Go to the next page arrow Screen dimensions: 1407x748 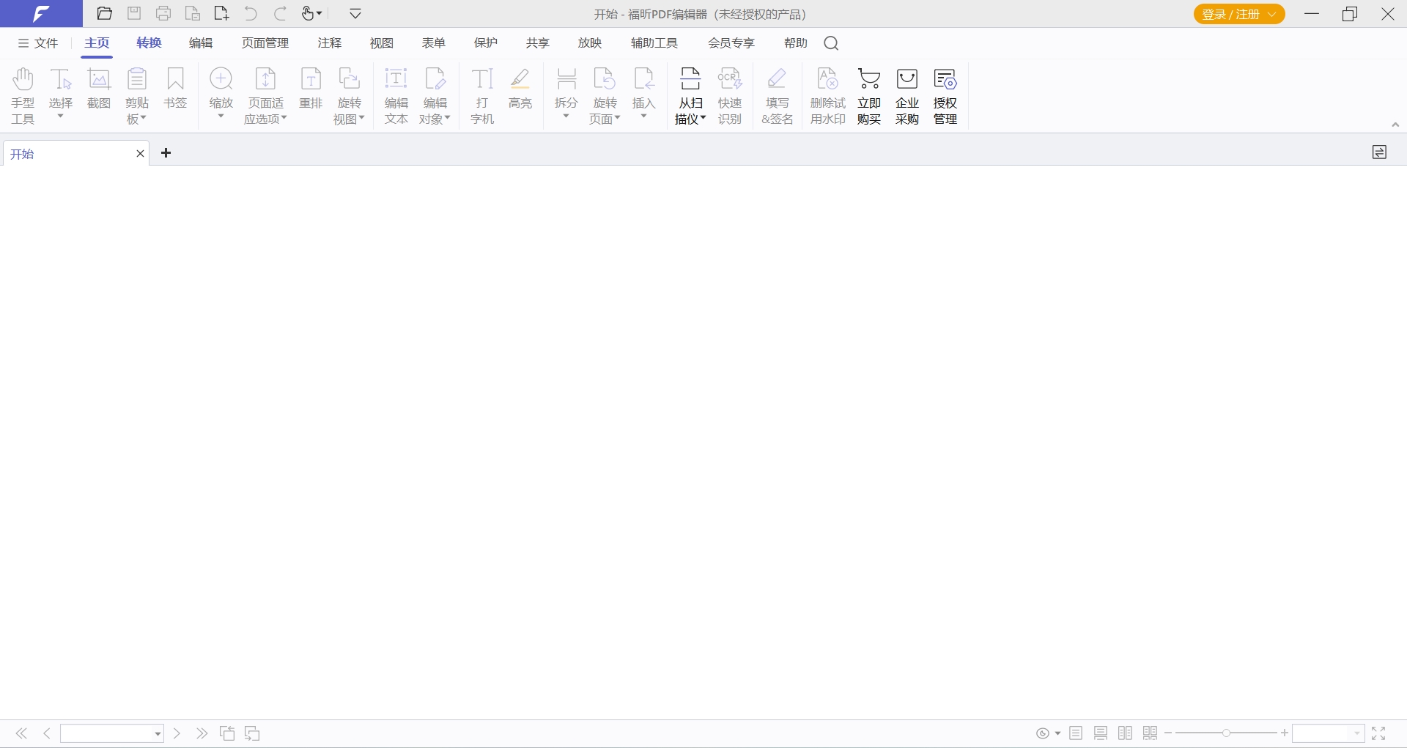click(177, 733)
